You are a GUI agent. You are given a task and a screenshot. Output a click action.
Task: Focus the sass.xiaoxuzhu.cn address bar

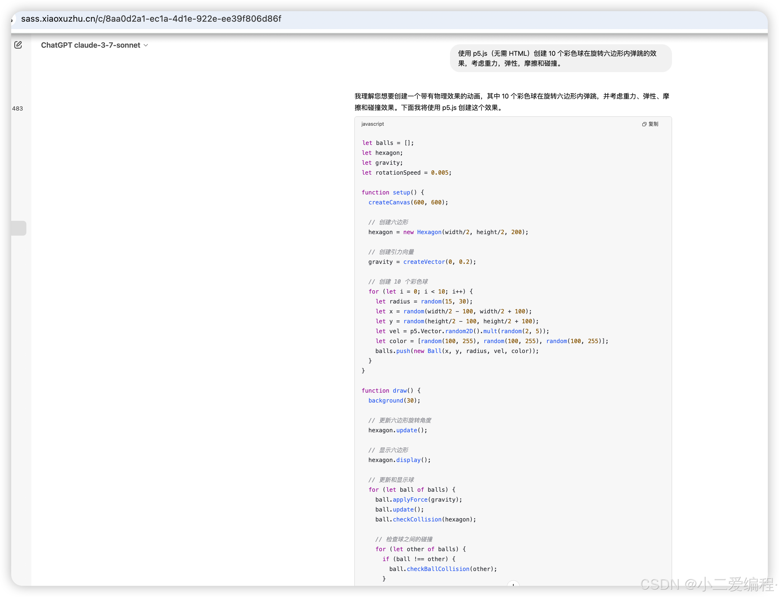pos(151,19)
